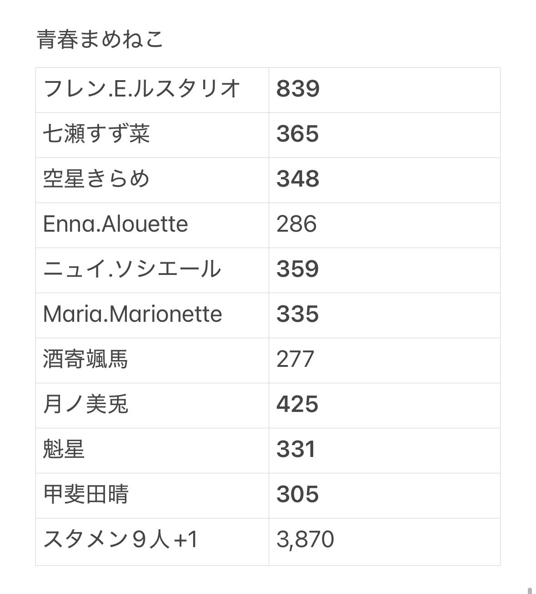
Task: Select the 酒寄颯馬 name cell
Action: (85, 359)
